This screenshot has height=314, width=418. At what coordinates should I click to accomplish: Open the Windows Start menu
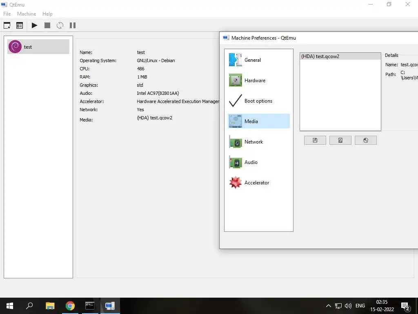point(10,306)
